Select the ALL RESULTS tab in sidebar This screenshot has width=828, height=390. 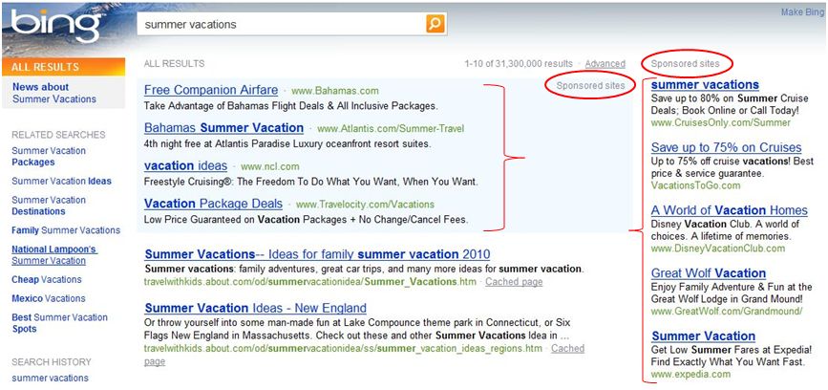(x=63, y=67)
